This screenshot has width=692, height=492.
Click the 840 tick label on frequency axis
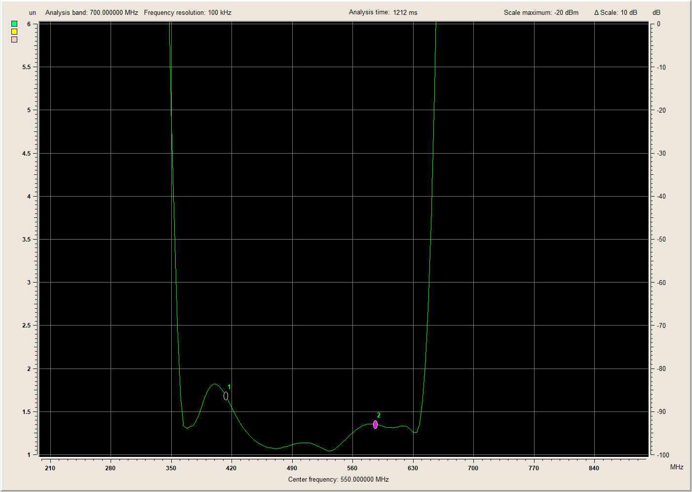(594, 468)
